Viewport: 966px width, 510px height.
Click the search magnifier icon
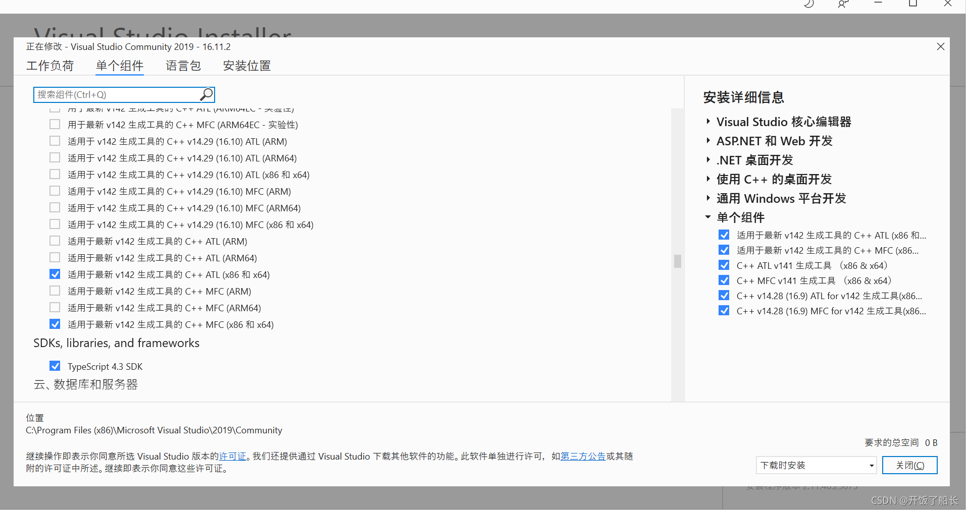(x=206, y=94)
